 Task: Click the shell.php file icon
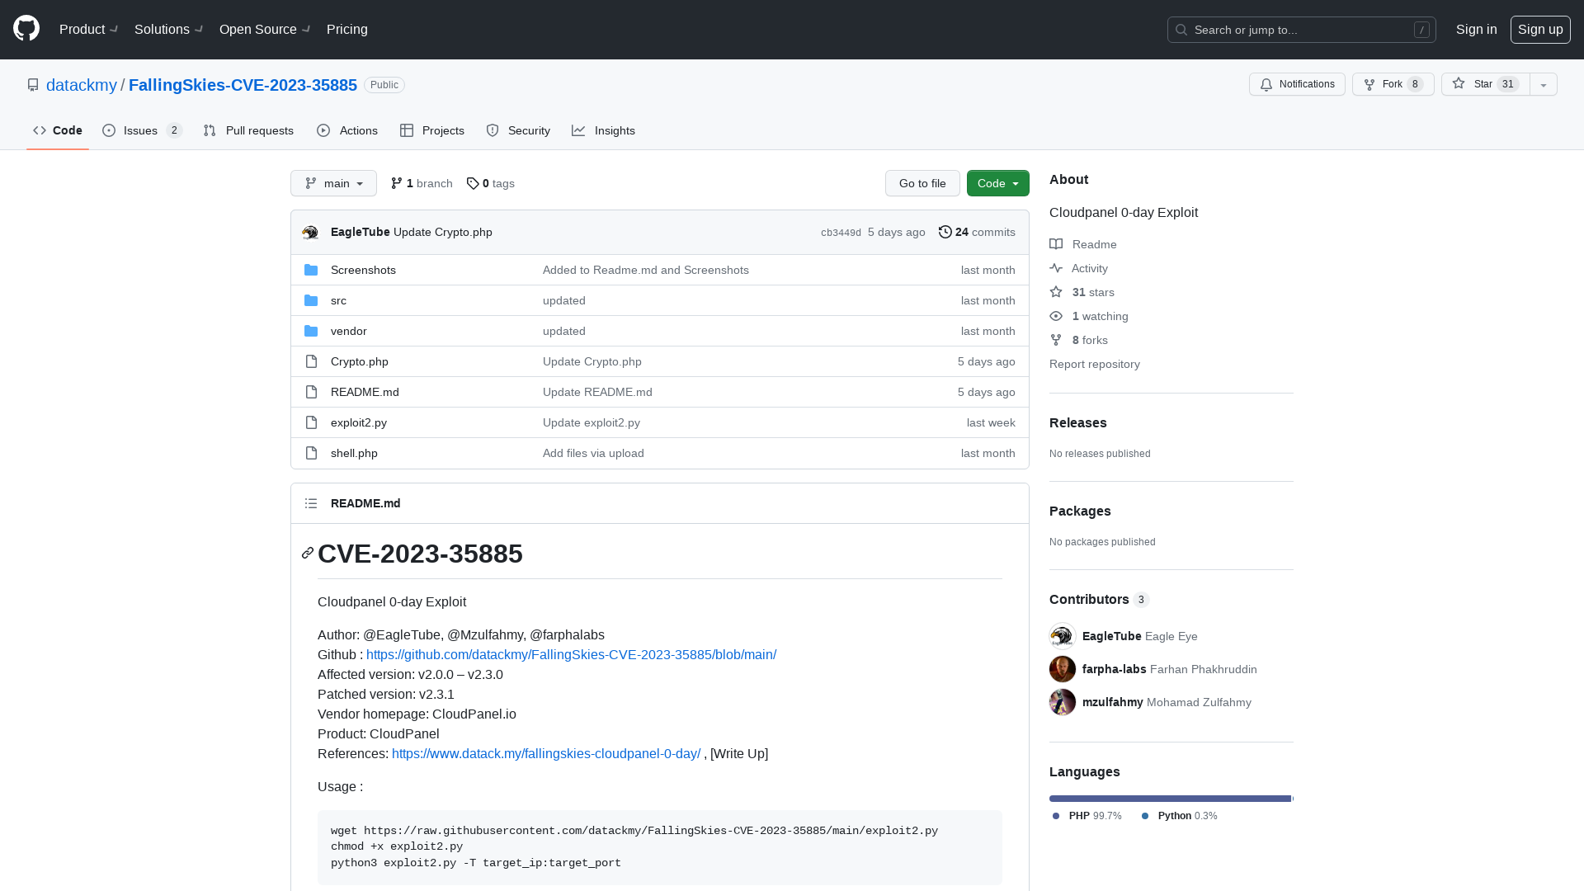(x=311, y=453)
